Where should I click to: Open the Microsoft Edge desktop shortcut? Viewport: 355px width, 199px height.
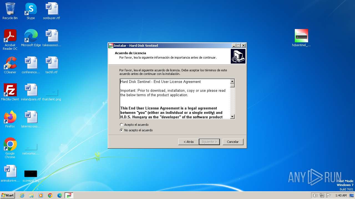click(x=31, y=38)
